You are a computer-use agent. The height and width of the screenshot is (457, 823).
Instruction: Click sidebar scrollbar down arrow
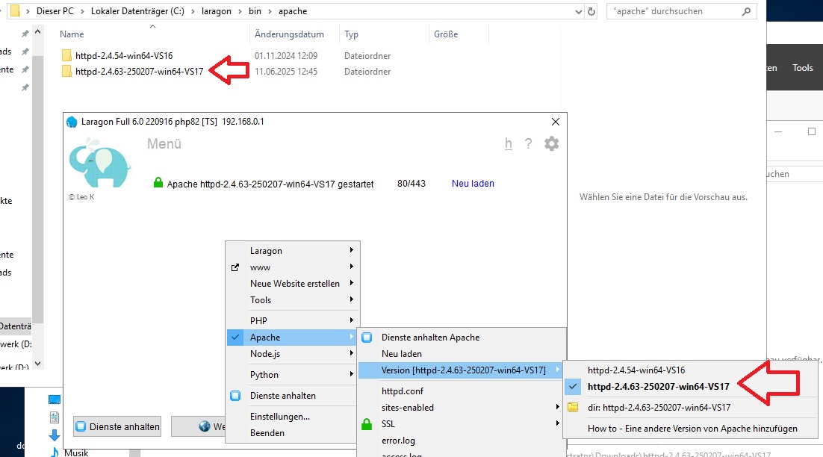38,363
